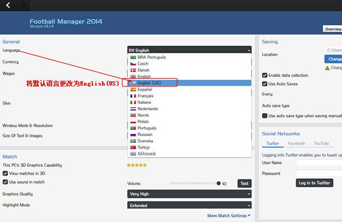
Task: Click the Turkish flag icon
Action: pyautogui.click(x=133, y=147)
